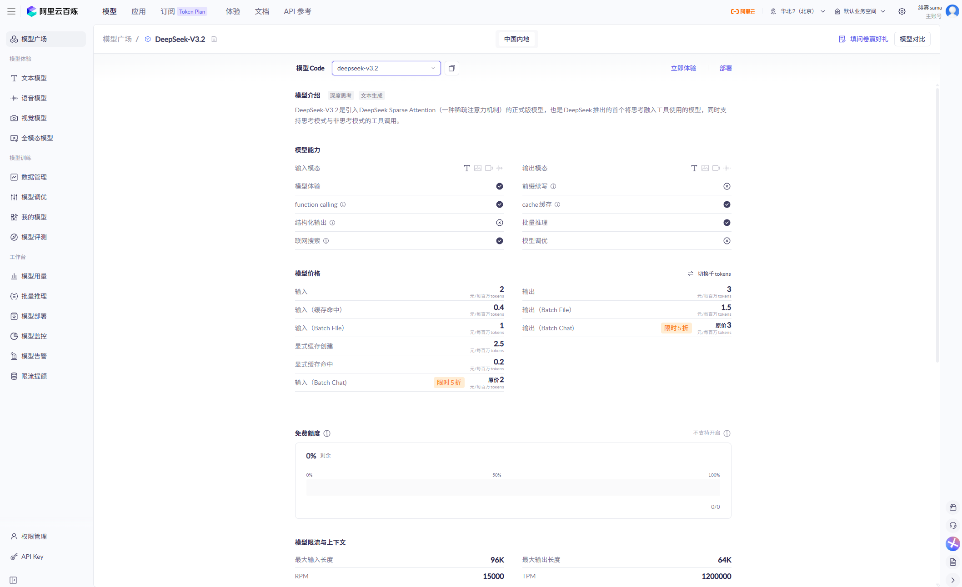Open the document icon beside DeepSeek-V3.2 title
The width and height of the screenshot is (962, 587).
[x=214, y=39]
